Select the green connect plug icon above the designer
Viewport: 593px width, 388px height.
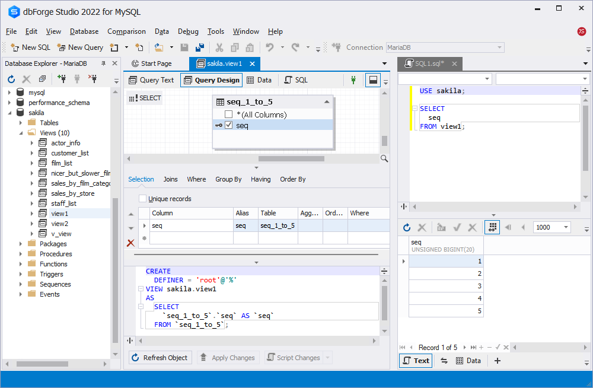pos(352,79)
